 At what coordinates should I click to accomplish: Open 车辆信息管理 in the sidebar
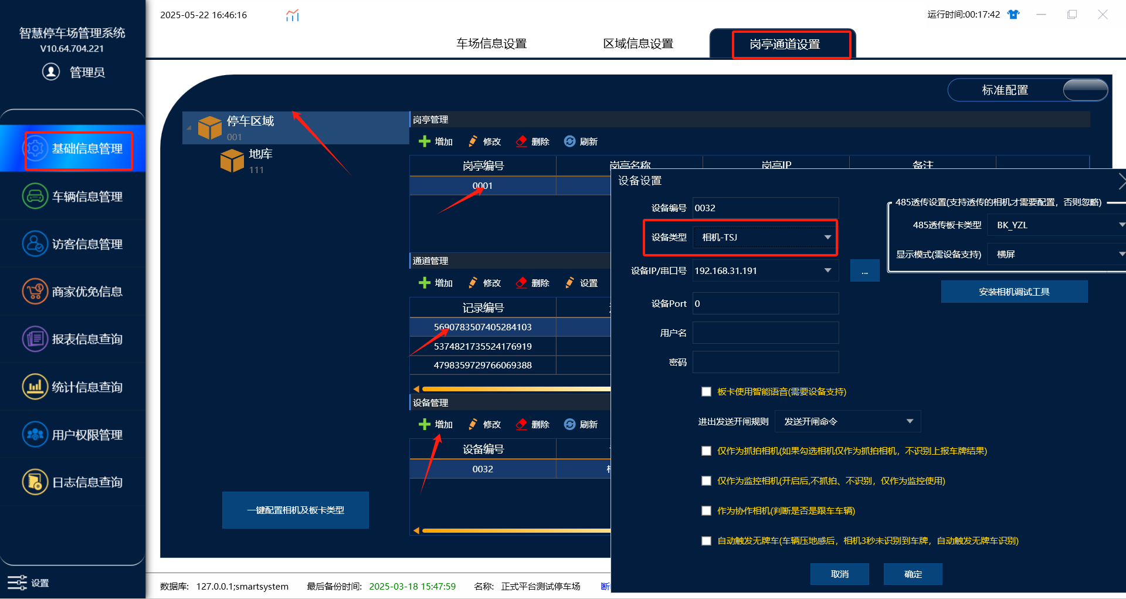(73, 197)
